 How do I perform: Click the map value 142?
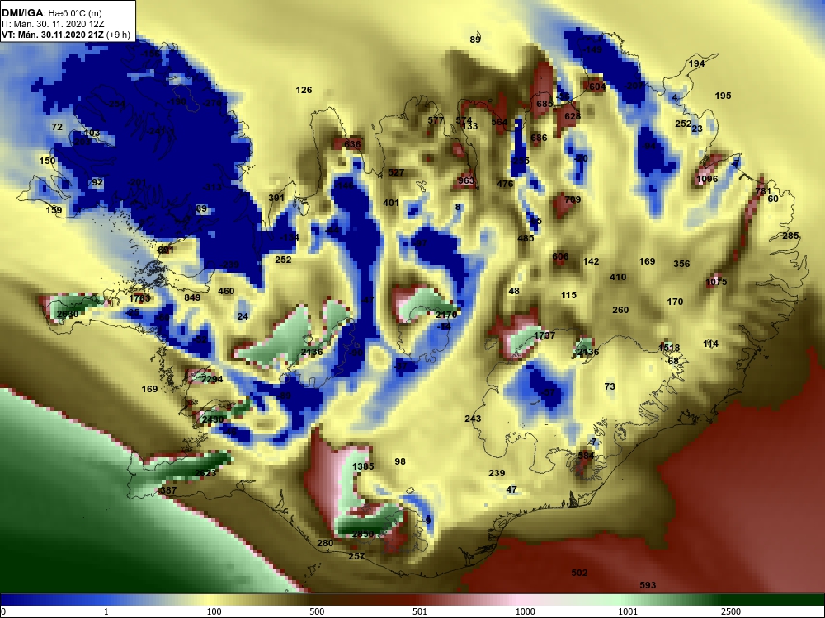(591, 261)
